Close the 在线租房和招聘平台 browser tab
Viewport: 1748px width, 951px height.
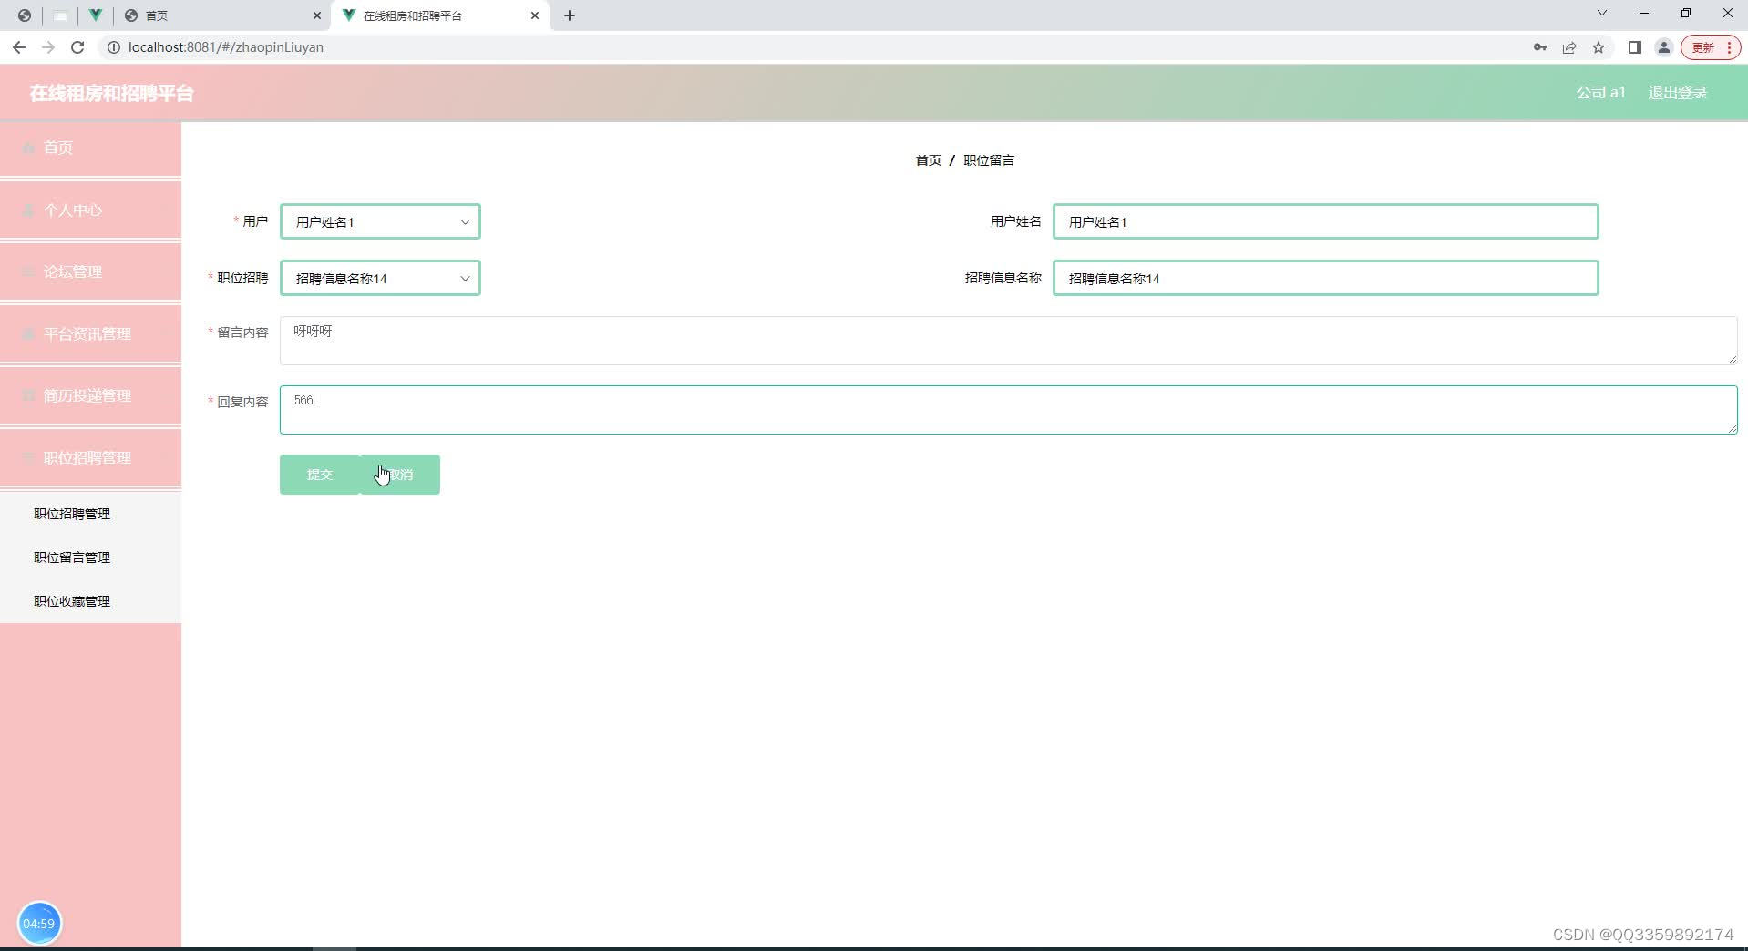pos(535,15)
